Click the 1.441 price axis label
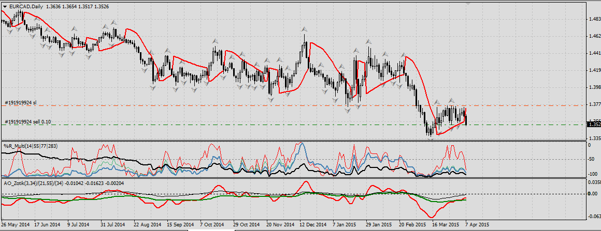This screenshot has width=601, height=231. [x=595, y=53]
